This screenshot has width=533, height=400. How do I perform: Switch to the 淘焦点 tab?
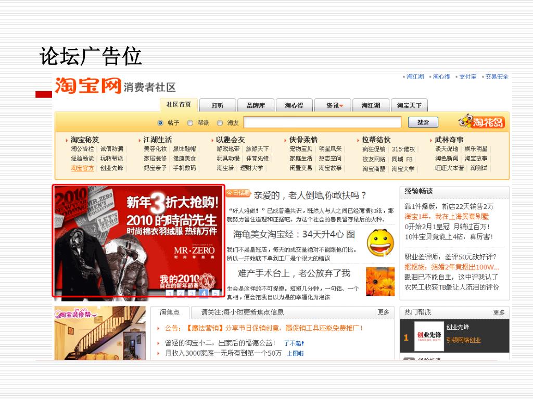click(170, 312)
